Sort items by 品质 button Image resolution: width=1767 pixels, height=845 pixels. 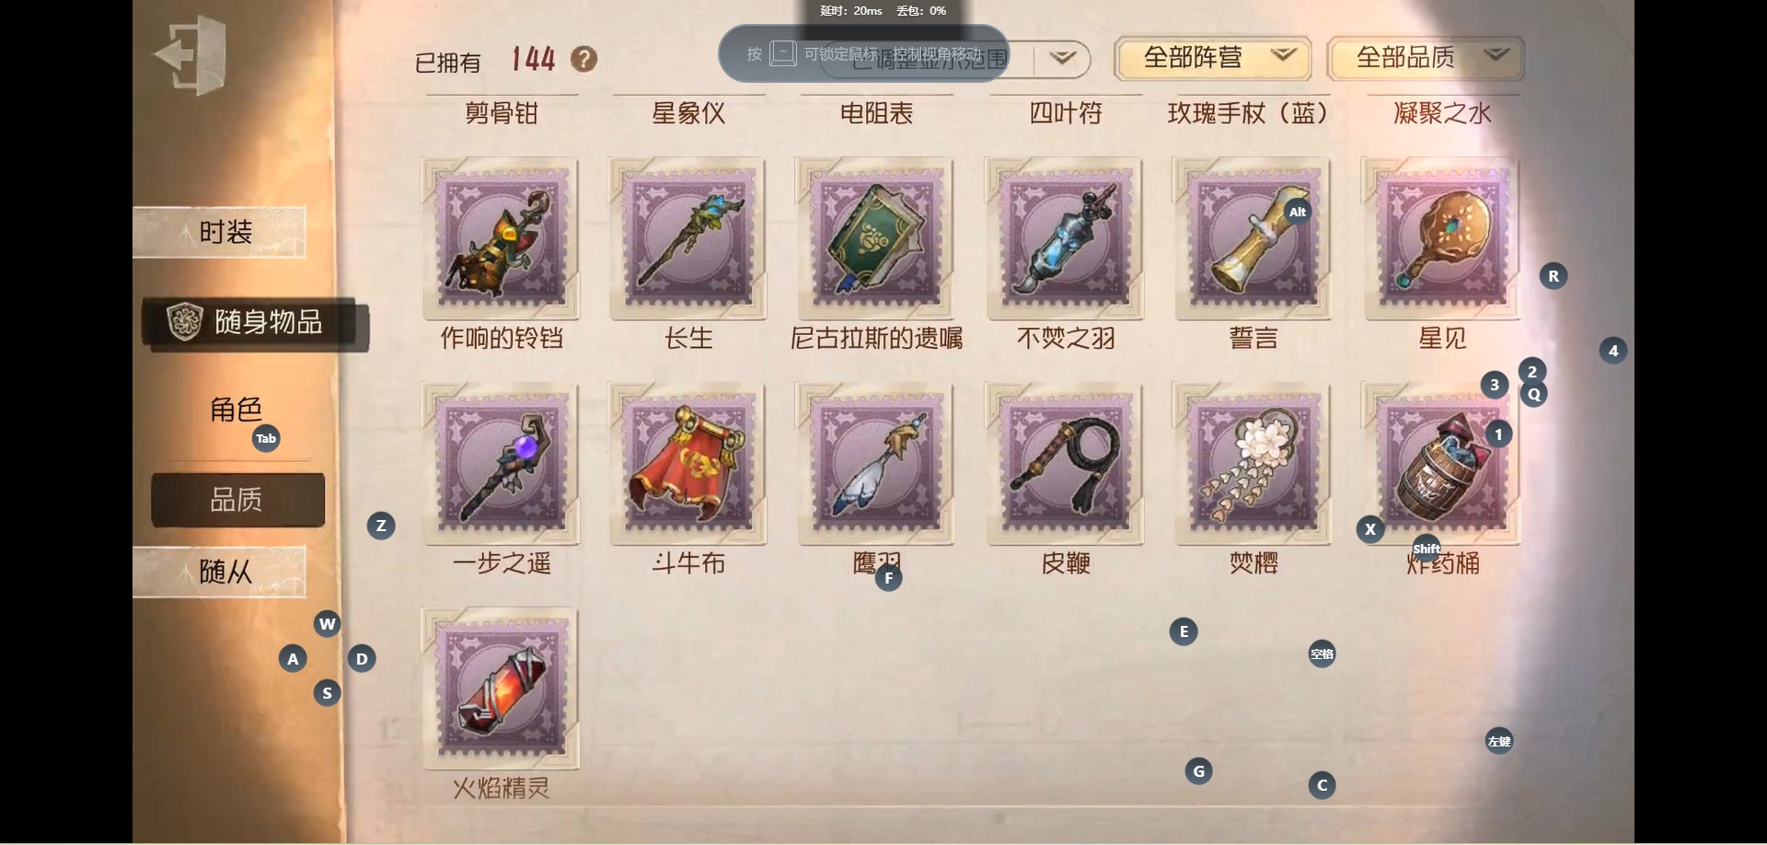tap(237, 500)
